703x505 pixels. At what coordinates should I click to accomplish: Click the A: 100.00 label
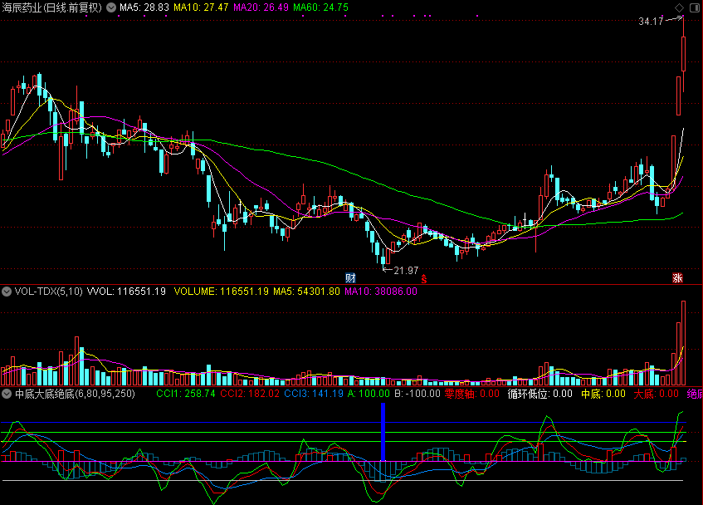(x=369, y=394)
